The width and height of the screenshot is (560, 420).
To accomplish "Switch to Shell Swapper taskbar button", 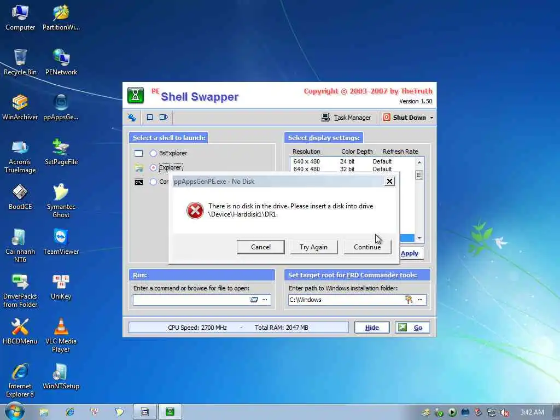I will [171, 412].
